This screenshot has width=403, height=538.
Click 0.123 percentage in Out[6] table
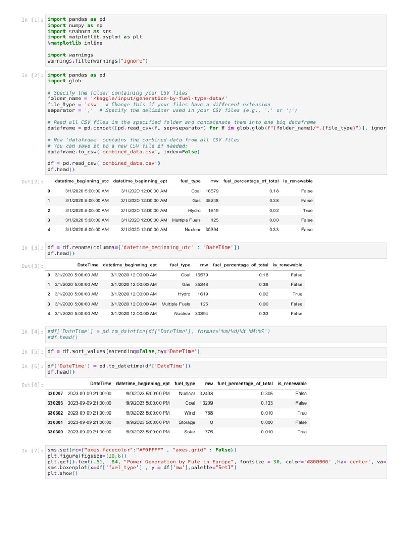[x=267, y=403]
